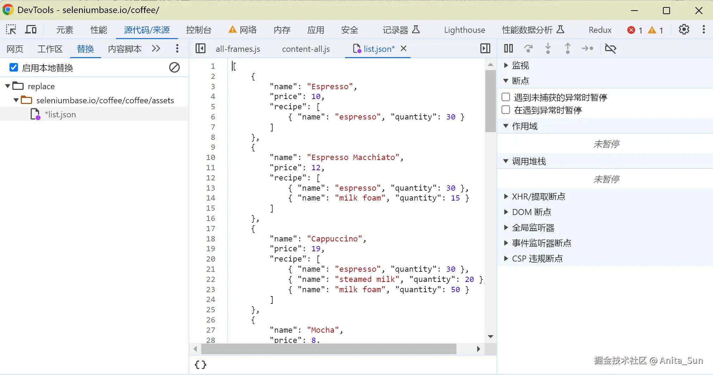Open DevTools settings gear
The width and height of the screenshot is (713, 375).
coord(684,30)
